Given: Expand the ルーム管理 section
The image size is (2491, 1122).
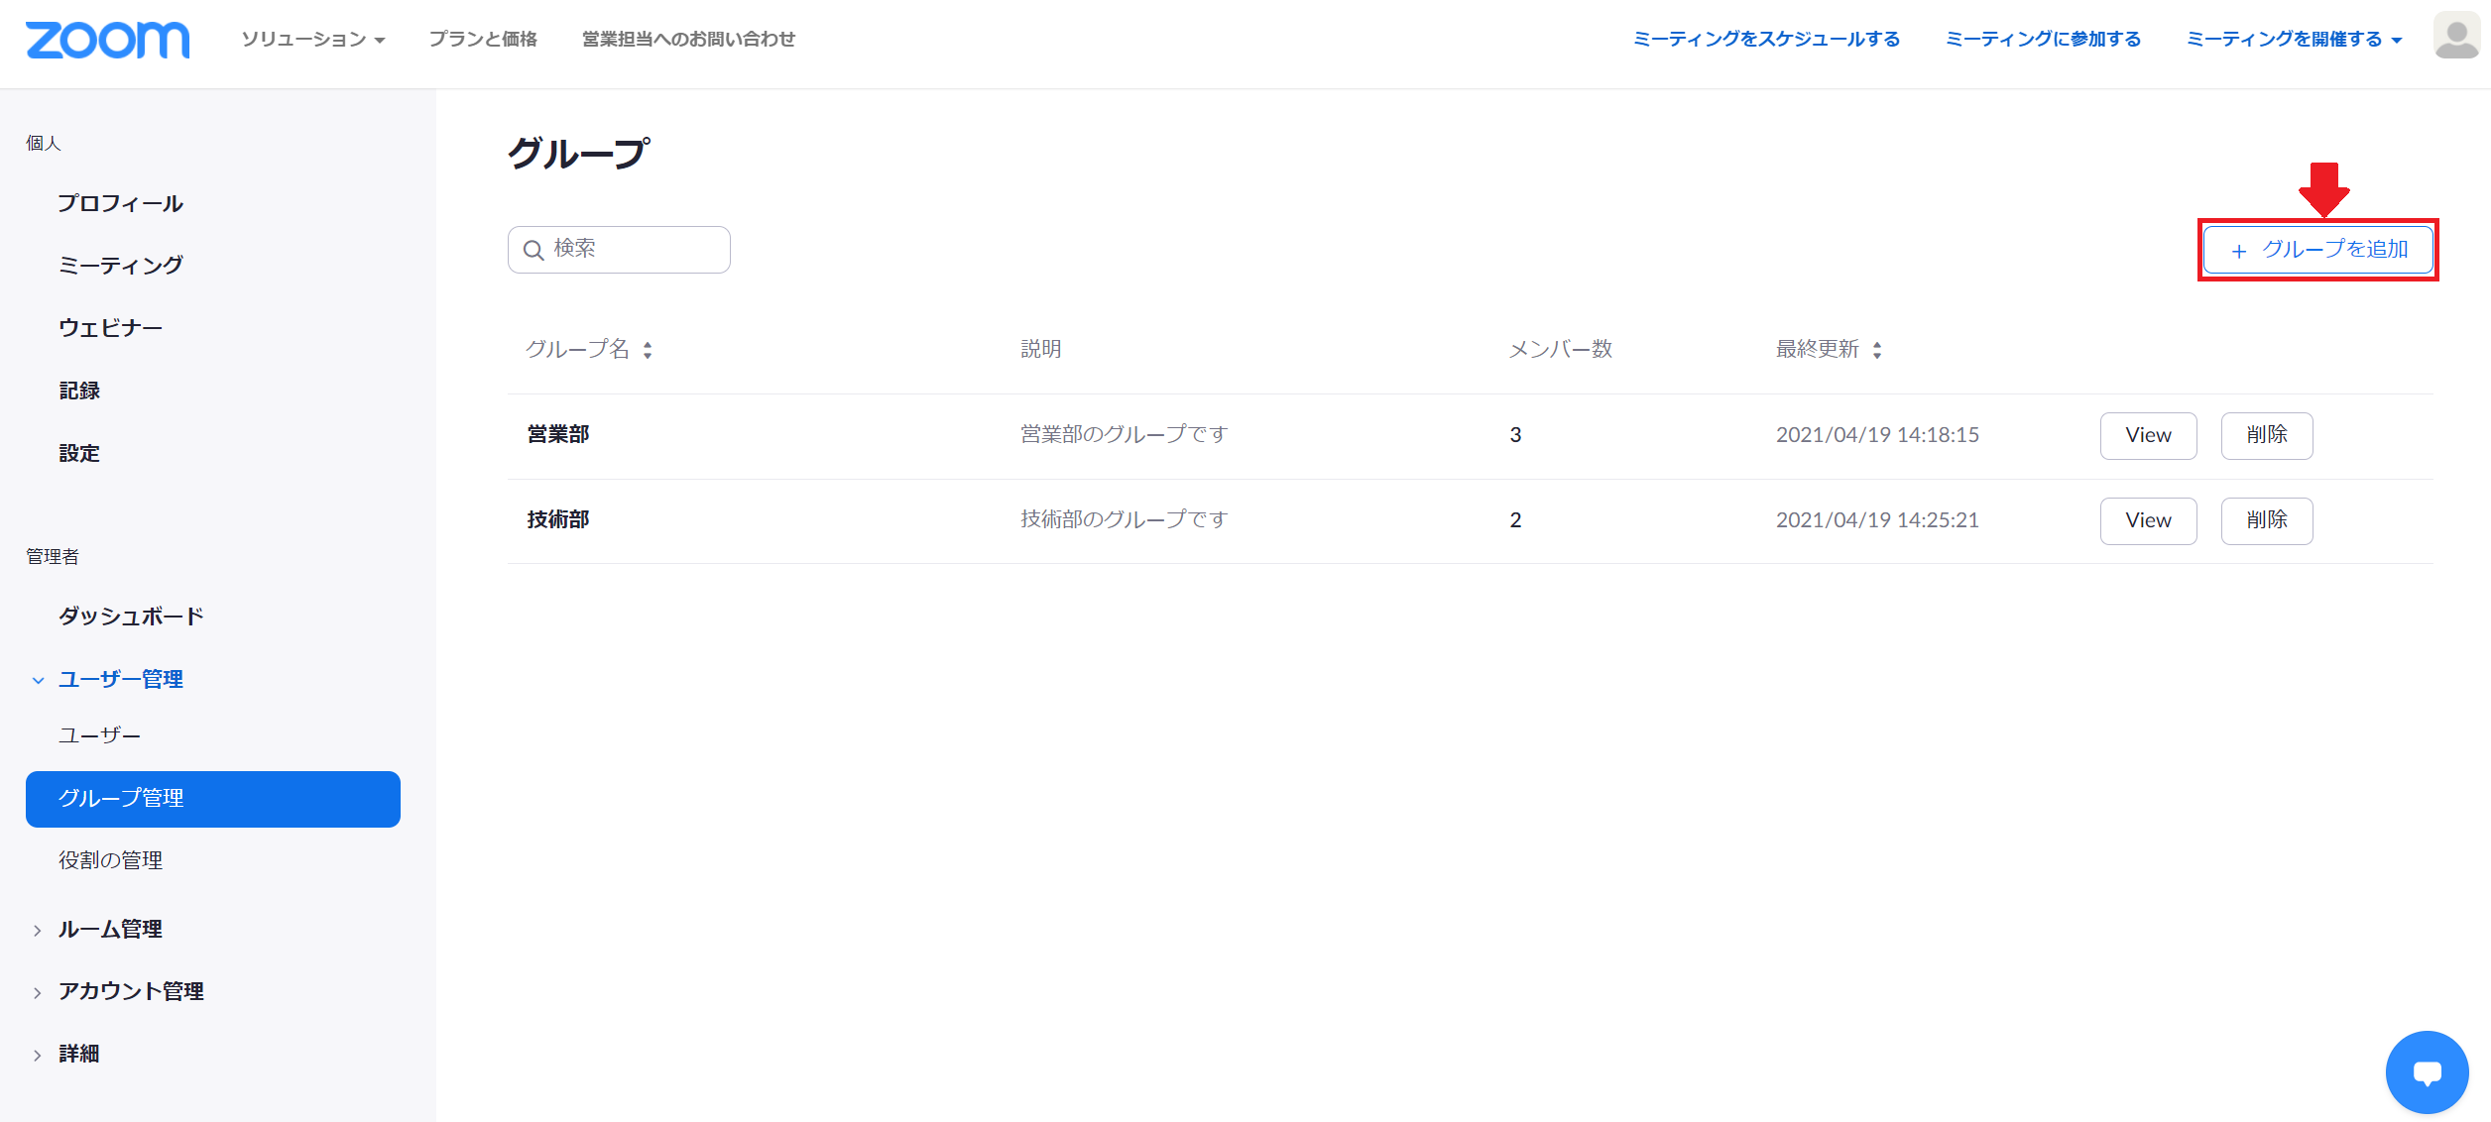Looking at the screenshot, I should click(x=38, y=930).
